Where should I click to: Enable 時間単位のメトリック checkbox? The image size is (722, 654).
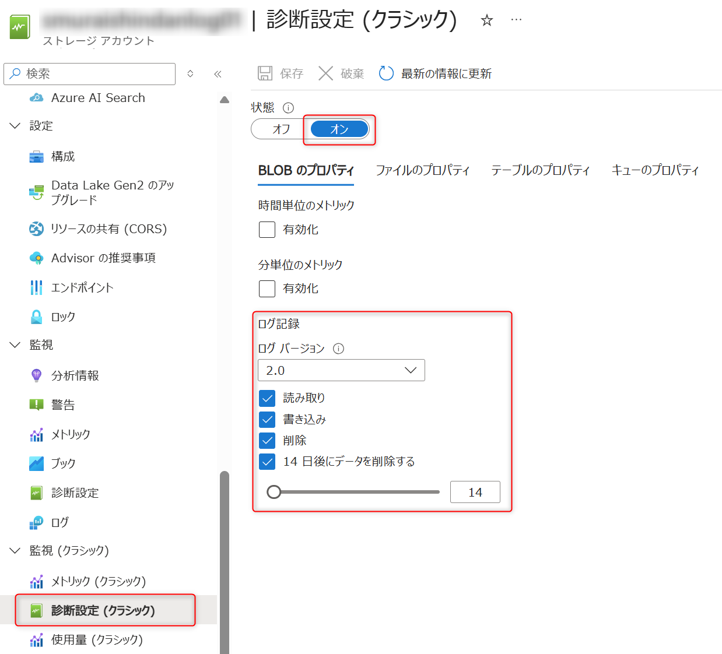click(x=267, y=229)
